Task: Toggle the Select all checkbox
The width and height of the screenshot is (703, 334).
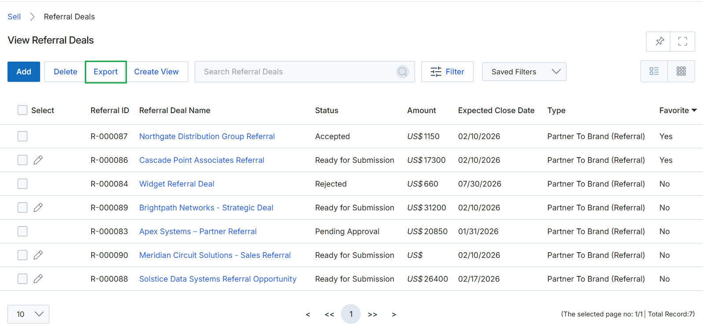Action: pyautogui.click(x=22, y=110)
